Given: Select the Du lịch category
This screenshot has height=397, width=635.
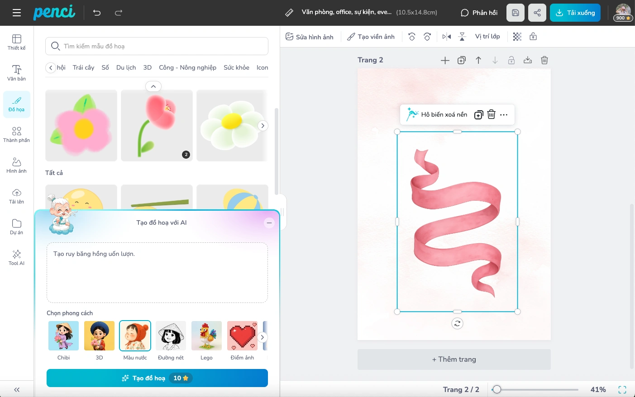Looking at the screenshot, I should coord(126,67).
